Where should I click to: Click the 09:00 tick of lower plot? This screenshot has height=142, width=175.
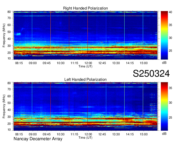pos(33,134)
